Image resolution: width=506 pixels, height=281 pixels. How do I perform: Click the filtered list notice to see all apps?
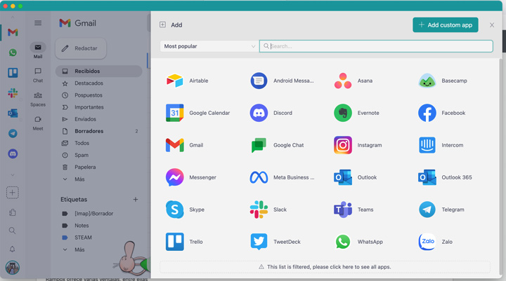[325, 267]
